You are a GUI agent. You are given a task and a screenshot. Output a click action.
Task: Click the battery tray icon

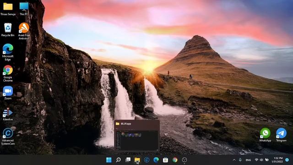(x=267, y=160)
